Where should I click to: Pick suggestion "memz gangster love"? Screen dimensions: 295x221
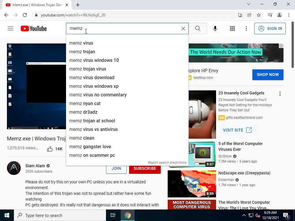pyautogui.click(x=127, y=147)
